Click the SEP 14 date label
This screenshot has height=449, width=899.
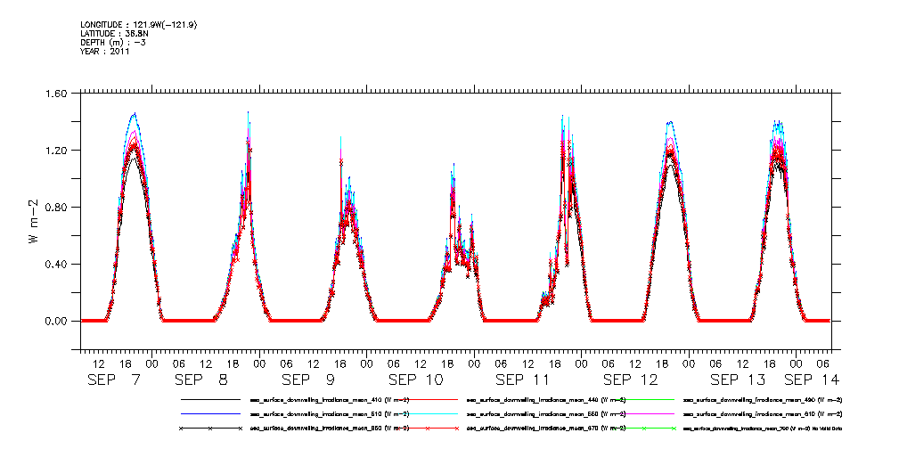(812, 380)
